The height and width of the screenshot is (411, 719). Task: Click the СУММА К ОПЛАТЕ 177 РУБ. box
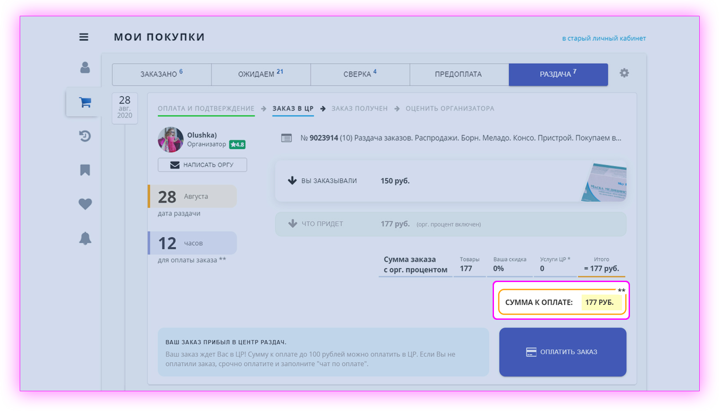pos(562,302)
